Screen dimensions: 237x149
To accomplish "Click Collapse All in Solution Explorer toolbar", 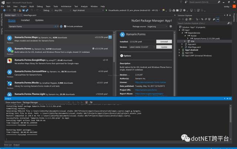I will (206, 19).
